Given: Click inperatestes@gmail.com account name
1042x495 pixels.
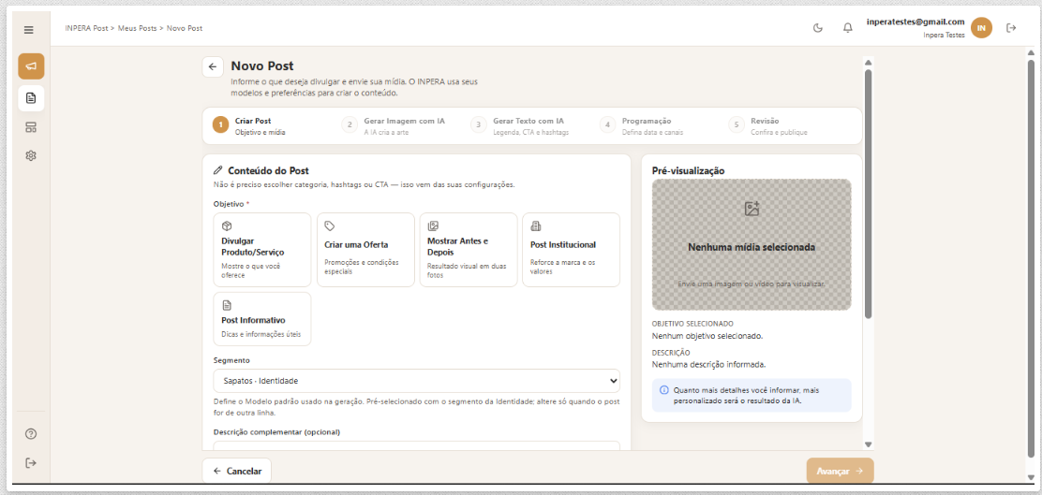Looking at the screenshot, I should coord(915,22).
